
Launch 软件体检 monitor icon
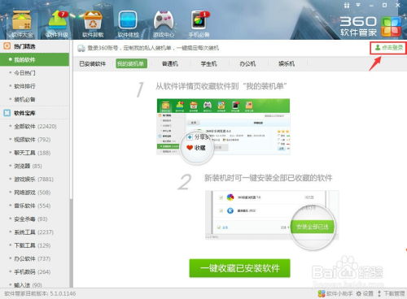click(128, 24)
